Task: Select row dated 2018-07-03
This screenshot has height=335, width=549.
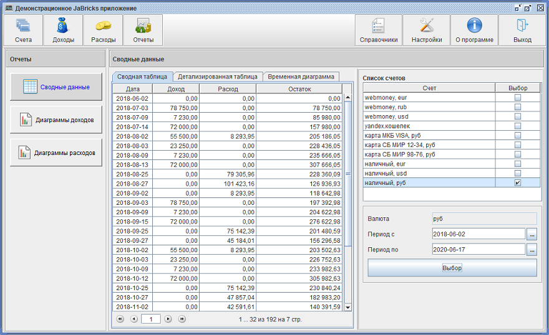Action: (x=227, y=108)
